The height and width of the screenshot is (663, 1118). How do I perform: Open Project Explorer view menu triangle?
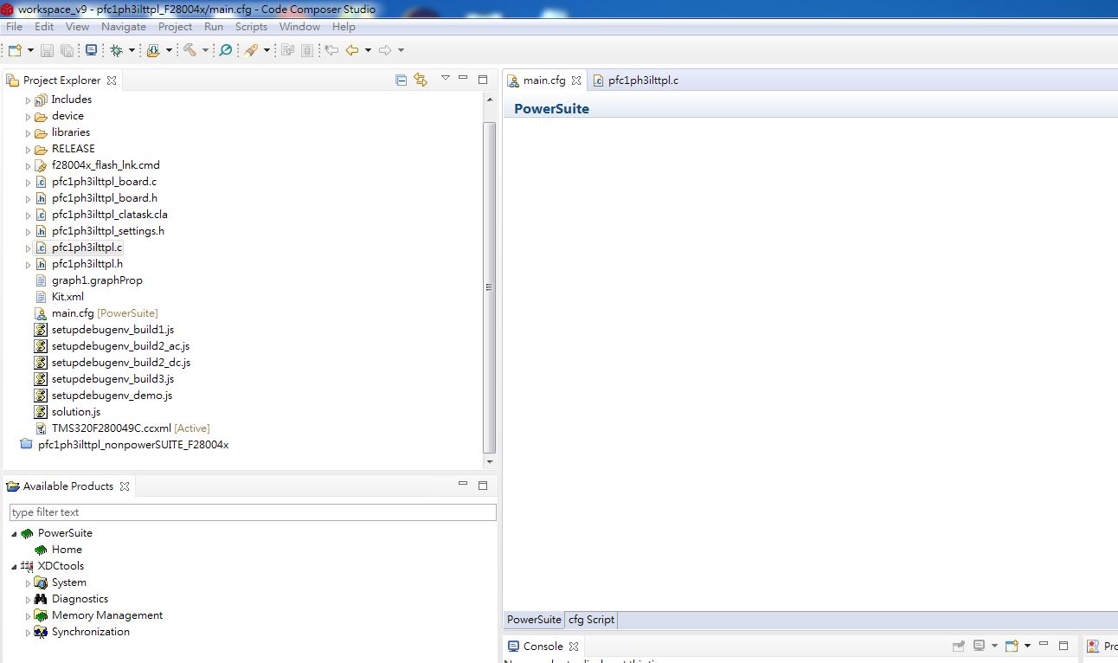(446, 78)
